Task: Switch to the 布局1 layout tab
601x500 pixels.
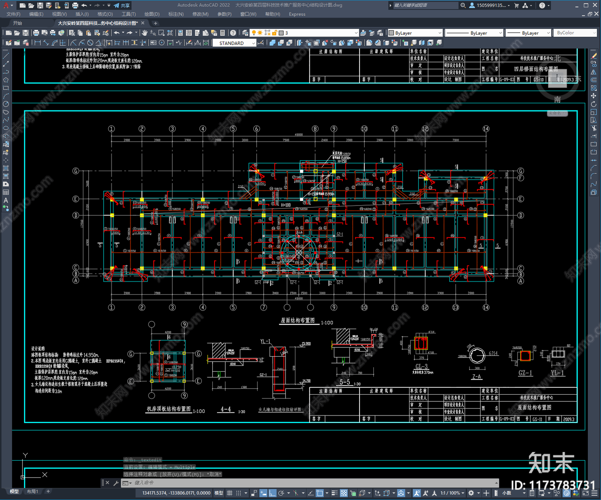Action: pyautogui.click(x=32, y=491)
